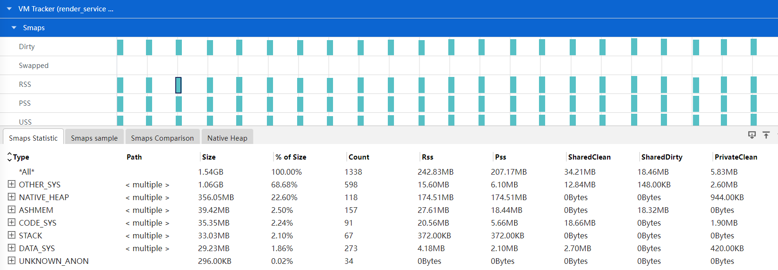
Task: Expand the OTHER_SYS row
Action: [12, 184]
